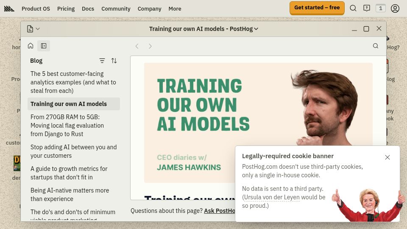Open the Community menu item
407x229 pixels.
[116, 8]
